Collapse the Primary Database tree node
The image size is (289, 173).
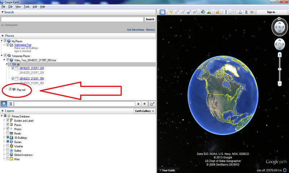click(2, 116)
